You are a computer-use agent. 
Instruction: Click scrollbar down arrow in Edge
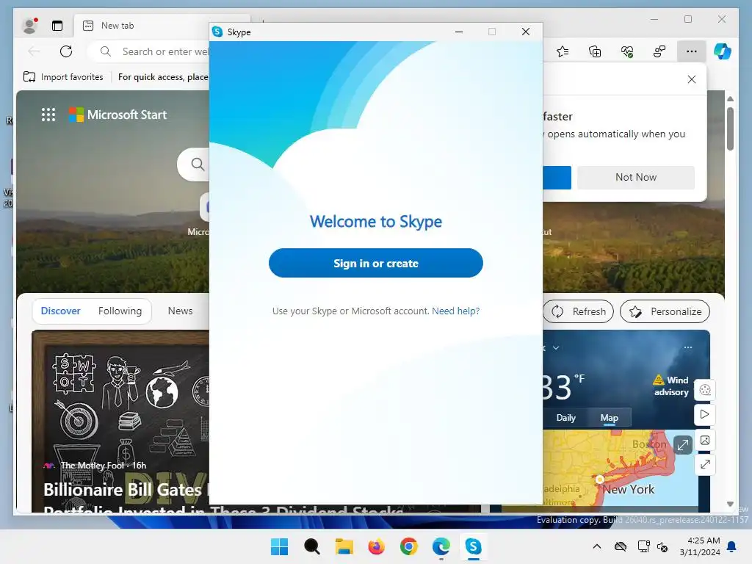[730, 504]
